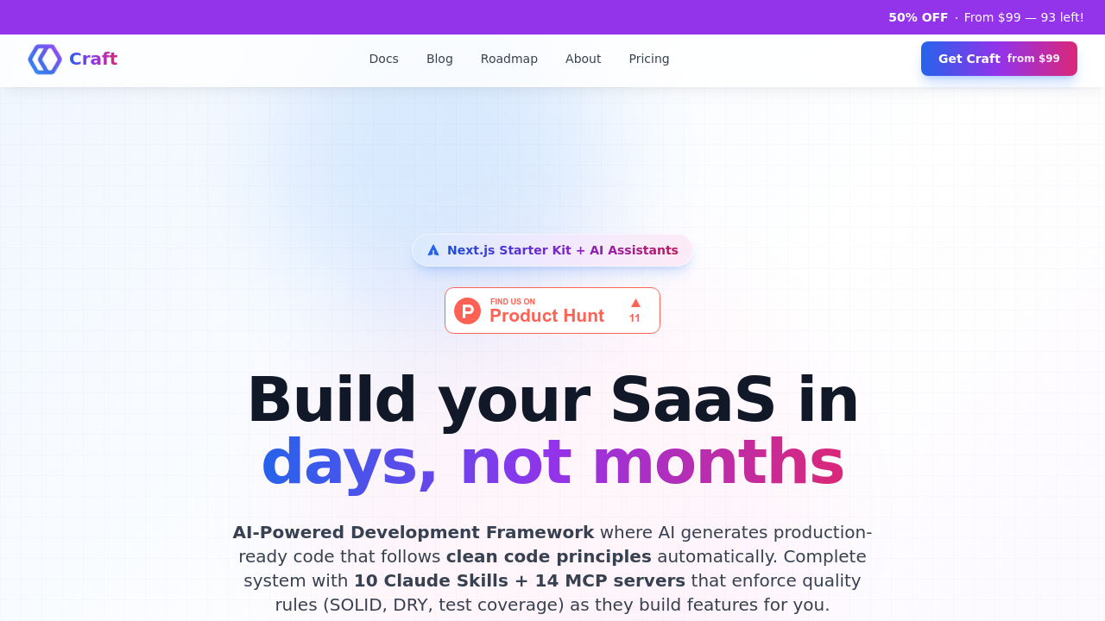Go to the Blog page
1105x621 pixels.
click(x=439, y=59)
